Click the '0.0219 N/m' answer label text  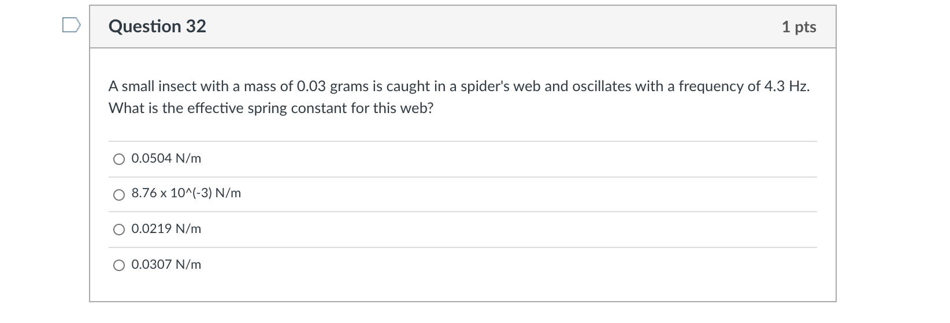tap(166, 229)
